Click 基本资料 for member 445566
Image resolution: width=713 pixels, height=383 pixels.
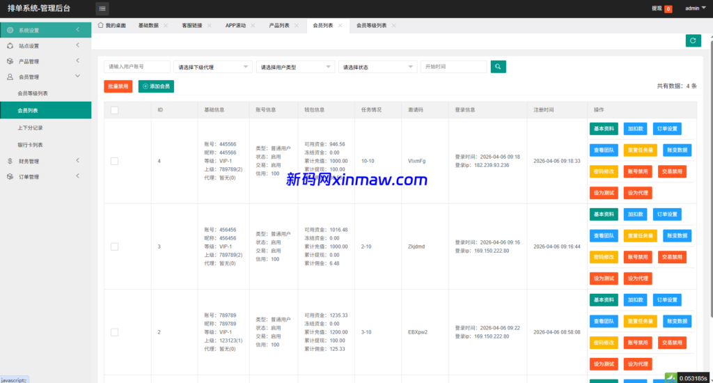coord(604,129)
